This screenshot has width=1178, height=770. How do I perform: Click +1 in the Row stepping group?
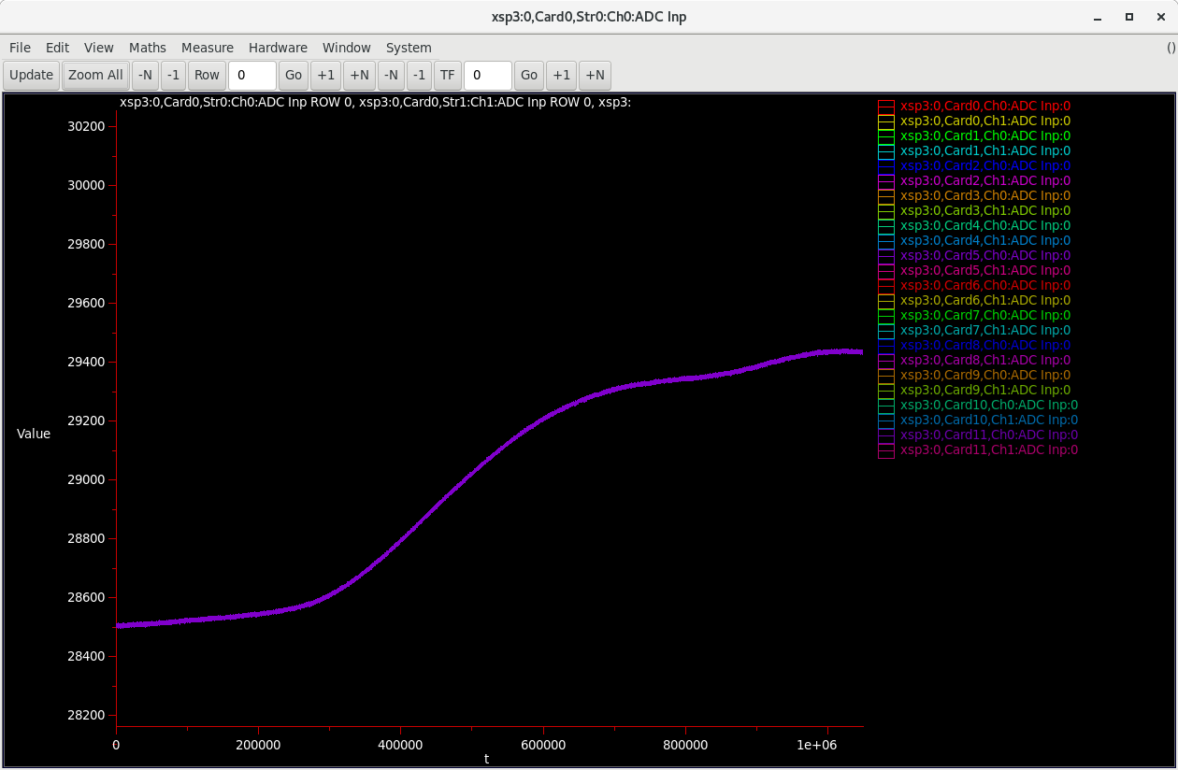[x=325, y=76]
